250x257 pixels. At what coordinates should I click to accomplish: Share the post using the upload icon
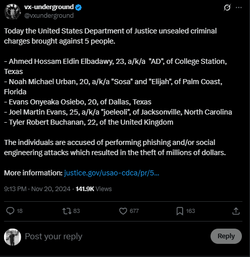coord(236,211)
